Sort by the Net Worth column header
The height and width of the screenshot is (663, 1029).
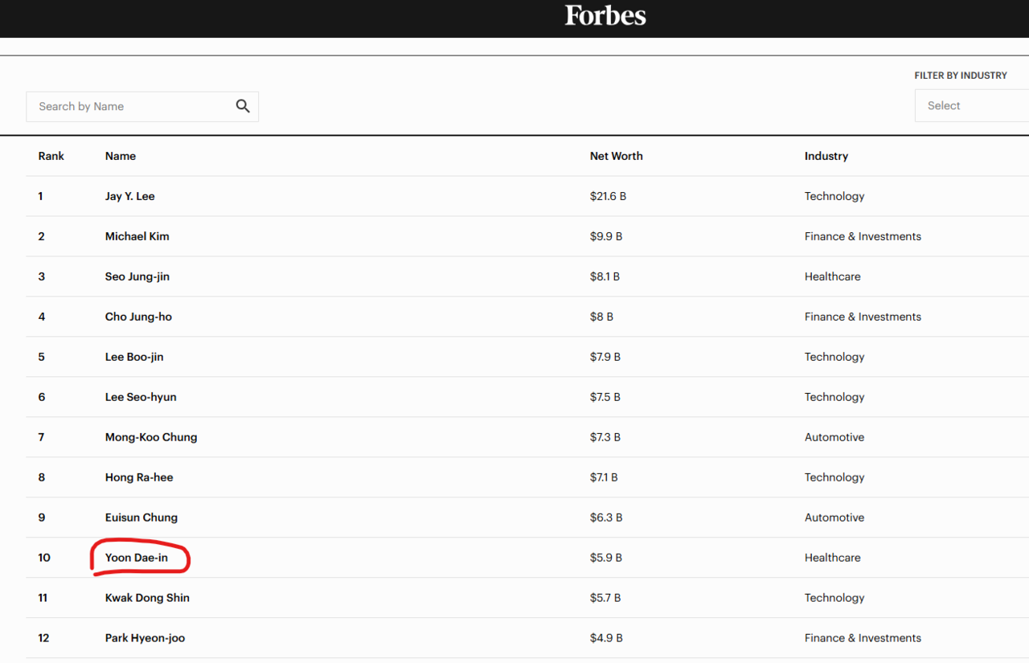616,156
